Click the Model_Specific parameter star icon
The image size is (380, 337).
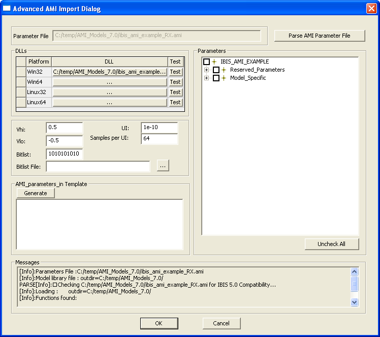pos(224,78)
